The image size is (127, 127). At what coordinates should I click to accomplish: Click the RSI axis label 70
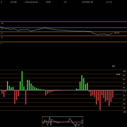2,29
